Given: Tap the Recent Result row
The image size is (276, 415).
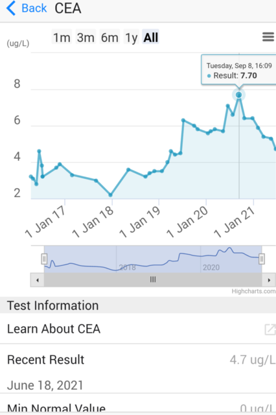Looking at the screenshot, I should [138, 369].
